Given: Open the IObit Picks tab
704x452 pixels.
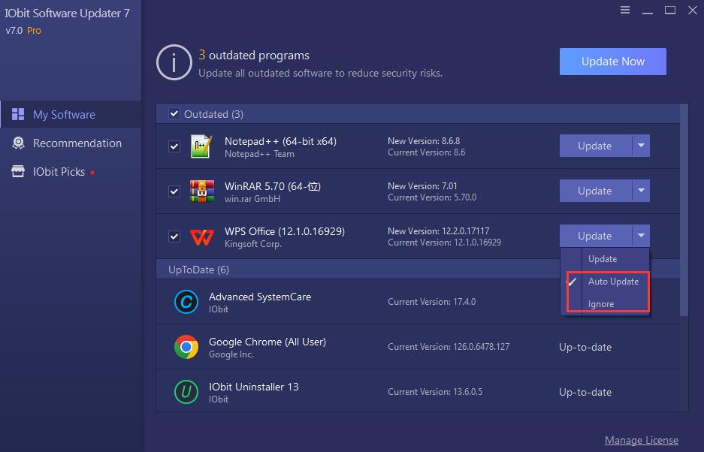Looking at the screenshot, I should coord(71,171).
